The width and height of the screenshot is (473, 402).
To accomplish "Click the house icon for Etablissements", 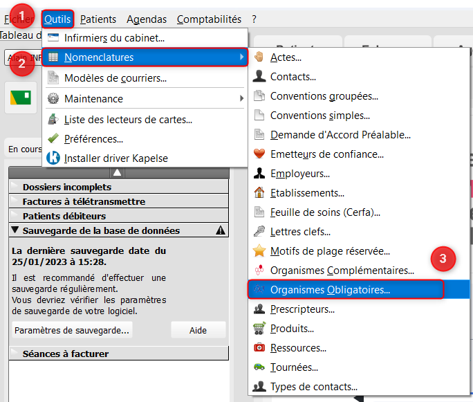I will [x=259, y=193].
